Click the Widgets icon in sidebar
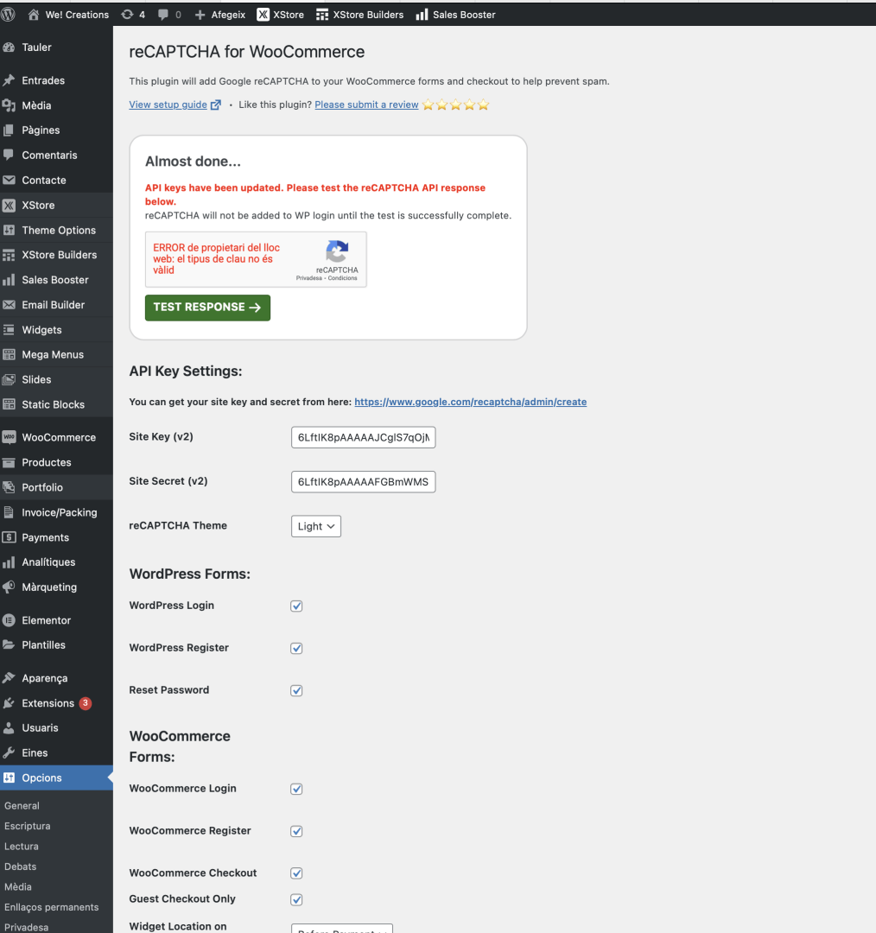 tap(9, 330)
